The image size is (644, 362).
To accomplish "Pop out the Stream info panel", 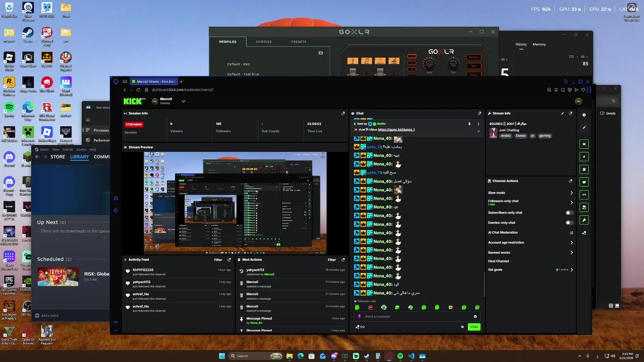I will click(x=571, y=114).
